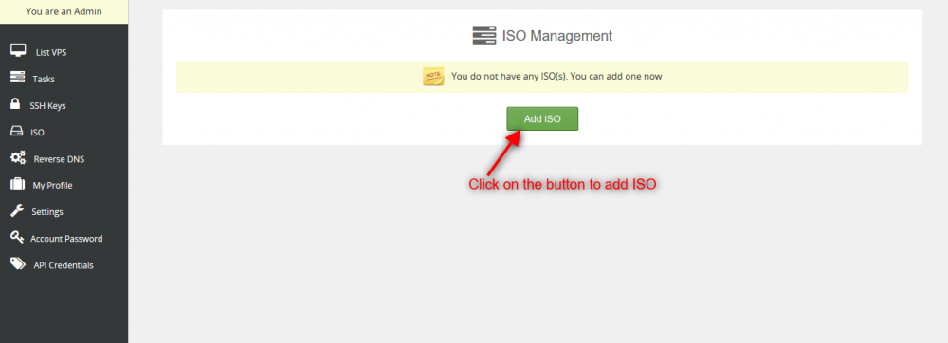Click the API Credentials tags icon
This screenshot has width=948, height=343.
(18, 264)
